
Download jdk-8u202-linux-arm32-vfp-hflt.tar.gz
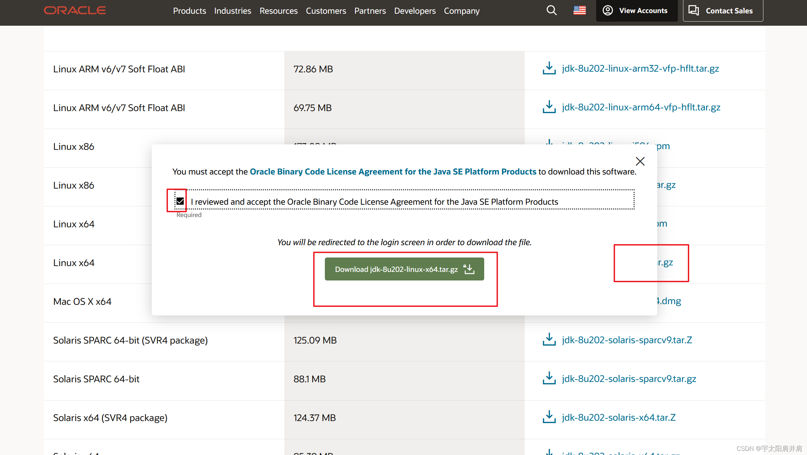(x=640, y=69)
